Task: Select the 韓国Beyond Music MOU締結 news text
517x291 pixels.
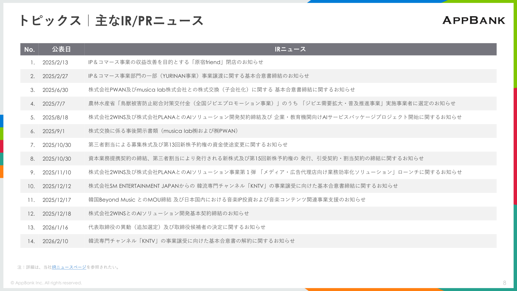Action: (227, 200)
